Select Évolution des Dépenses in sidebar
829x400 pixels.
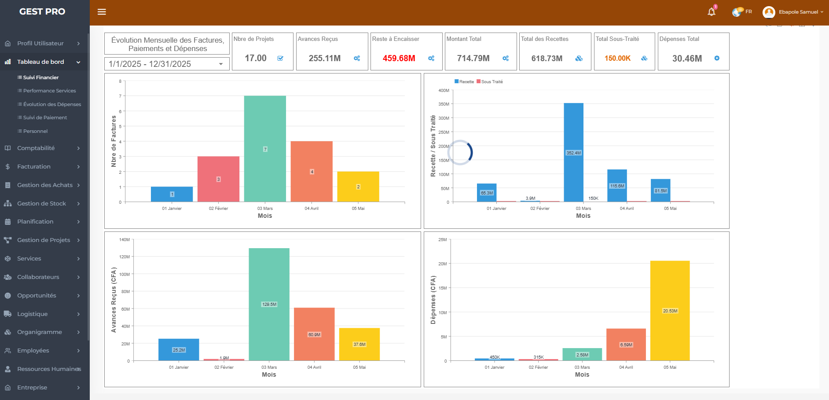point(52,104)
